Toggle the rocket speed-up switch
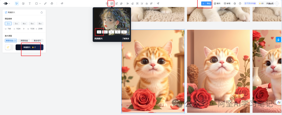This screenshot has height=115, width=282. 9,47
